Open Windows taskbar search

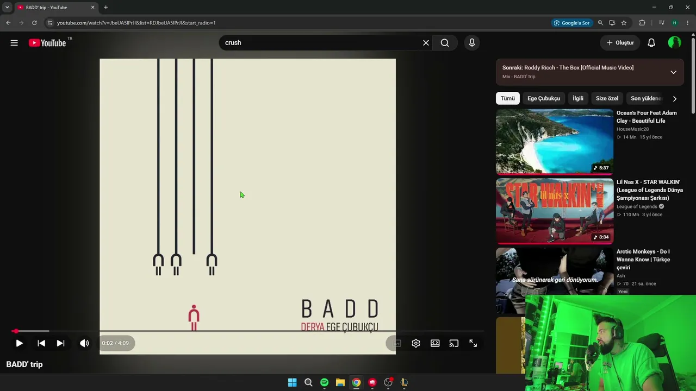click(308, 382)
